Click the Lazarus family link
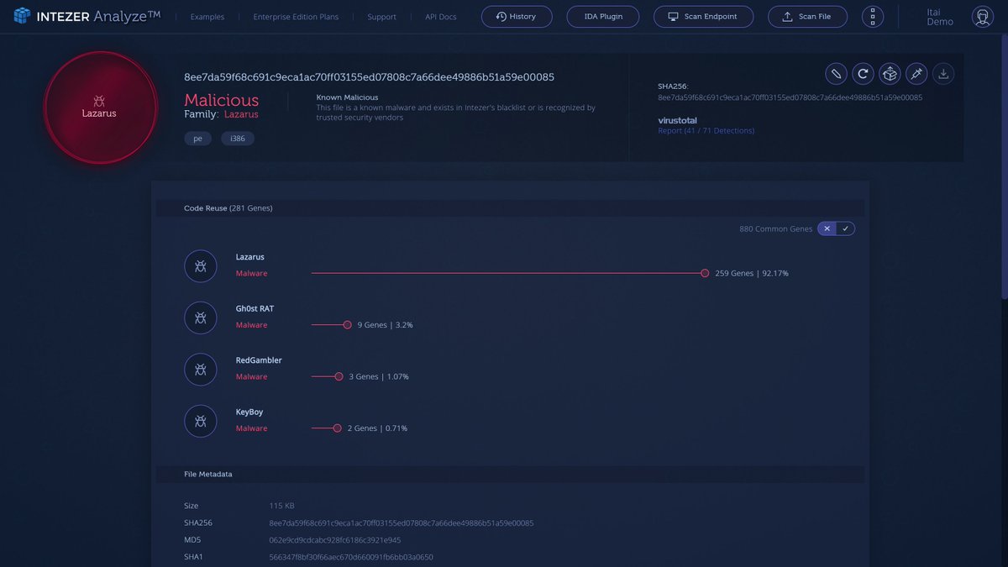The width and height of the screenshot is (1008, 567). [x=241, y=114]
